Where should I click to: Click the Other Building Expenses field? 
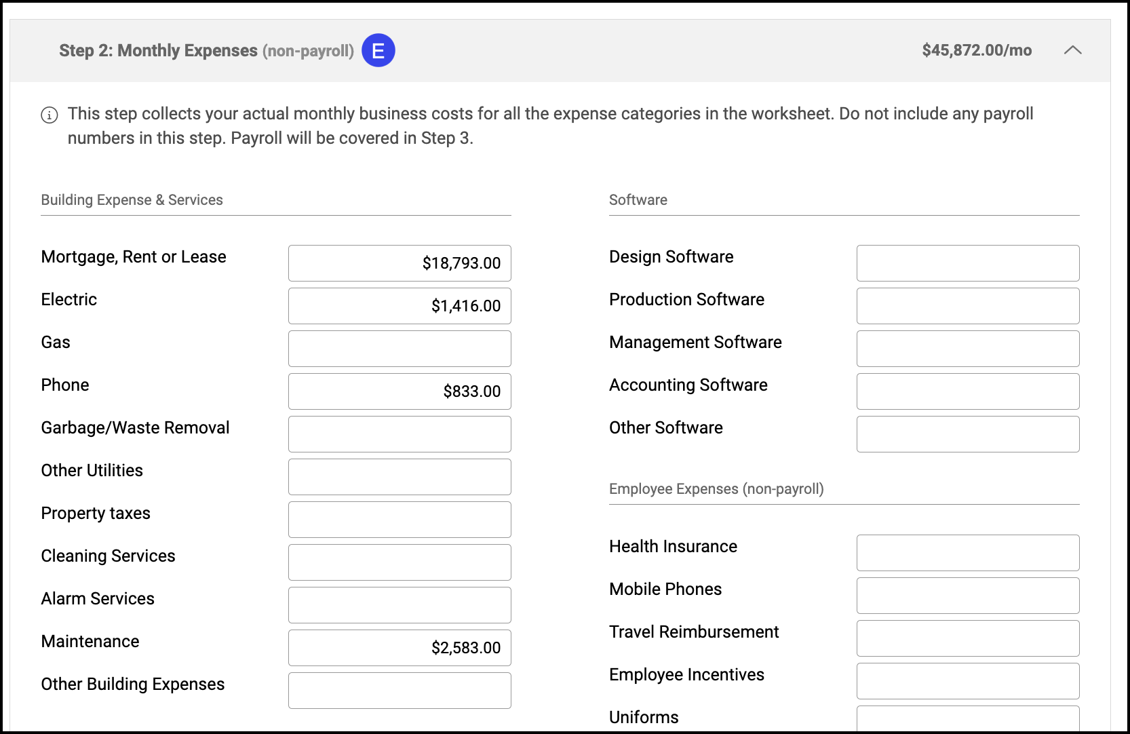(400, 691)
